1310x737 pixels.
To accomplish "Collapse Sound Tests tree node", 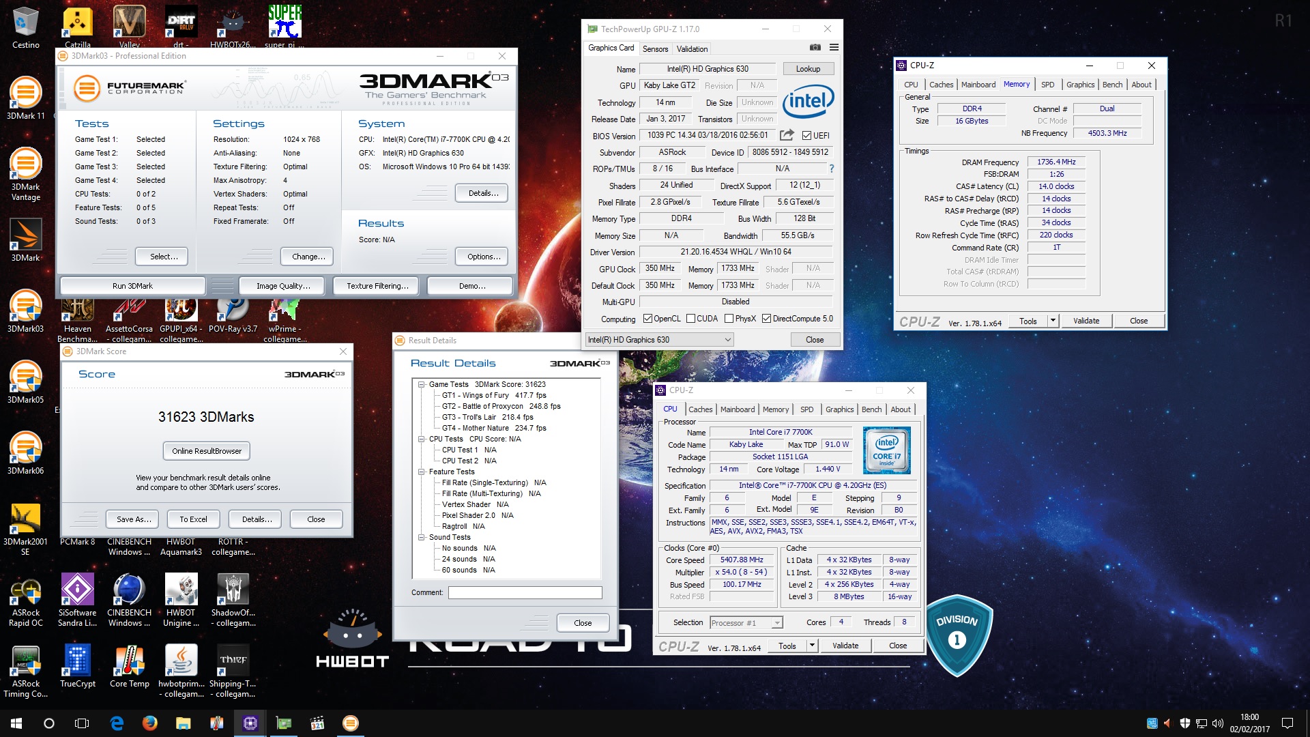I will (x=422, y=537).
